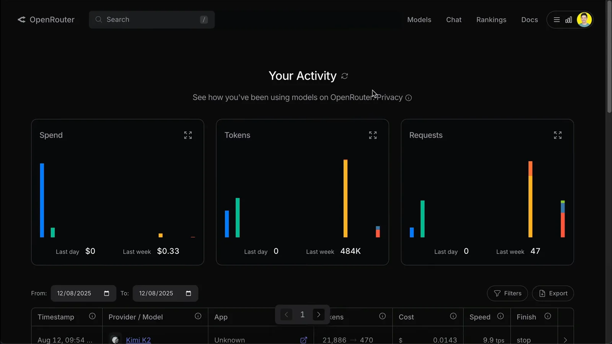Image resolution: width=612 pixels, height=344 pixels.
Task: Click the Tokens last week 484K value
Action: tap(350, 251)
